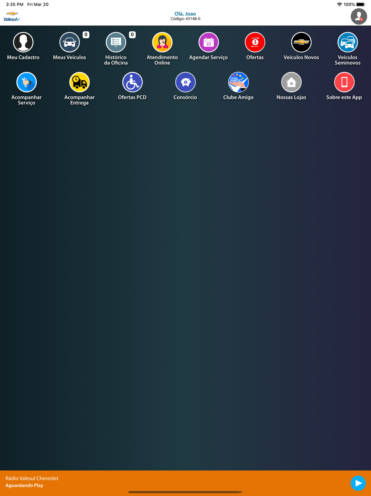
Task: Open Agendar Serviço calendar icon
Action: (x=209, y=42)
